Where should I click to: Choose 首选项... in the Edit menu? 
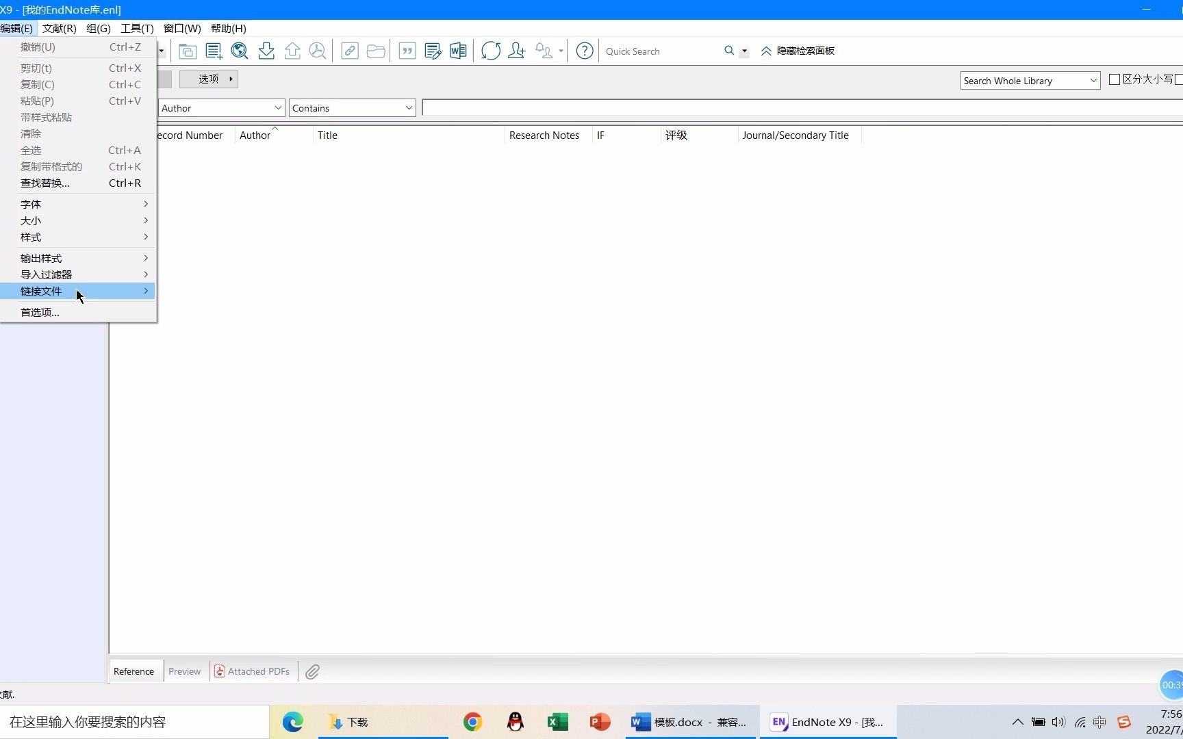77,312
